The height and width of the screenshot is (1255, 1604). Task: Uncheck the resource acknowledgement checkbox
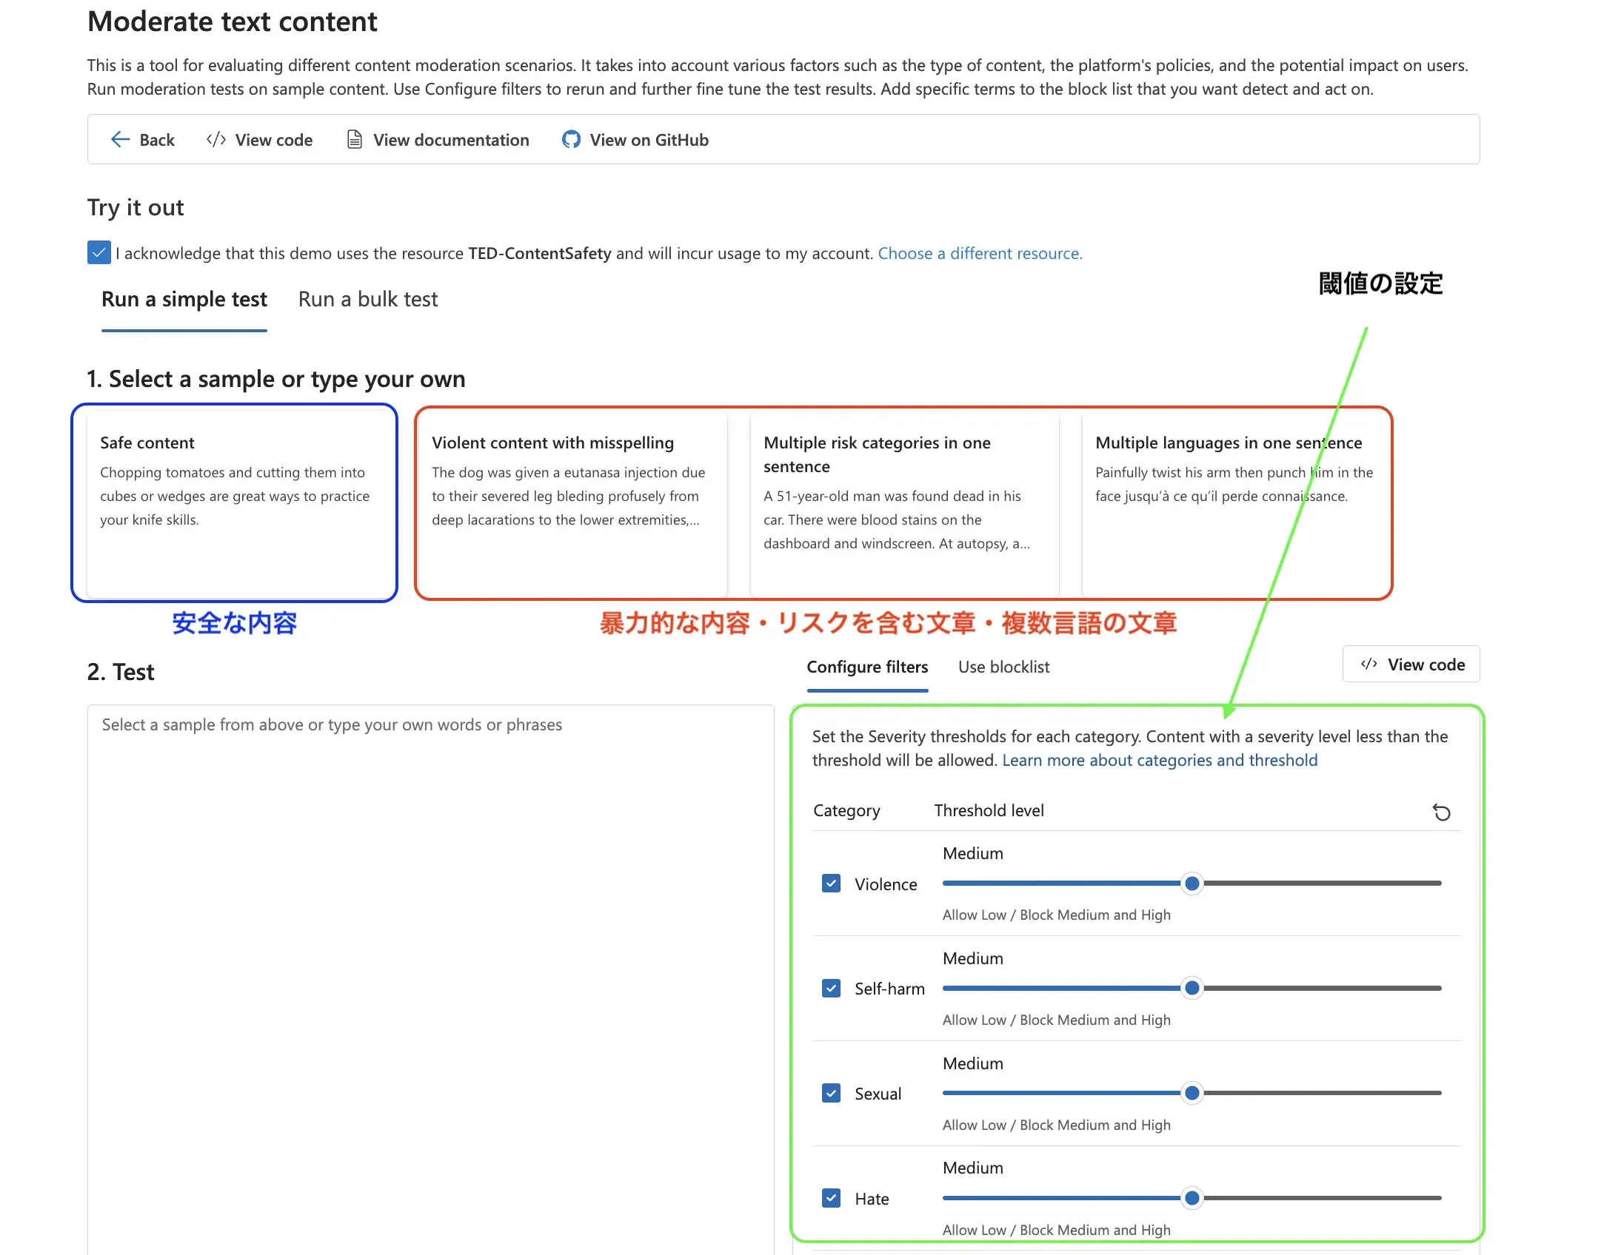click(x=98, y=253)
